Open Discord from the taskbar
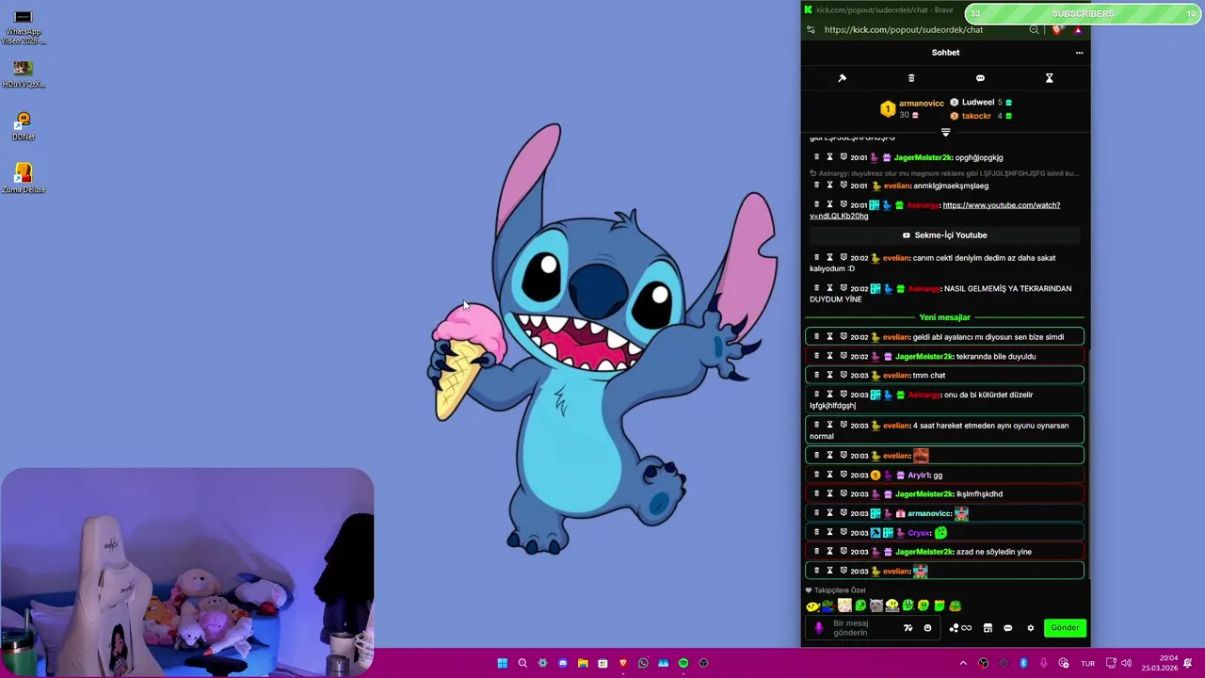Screen dimensions: 1205x678 563,663
